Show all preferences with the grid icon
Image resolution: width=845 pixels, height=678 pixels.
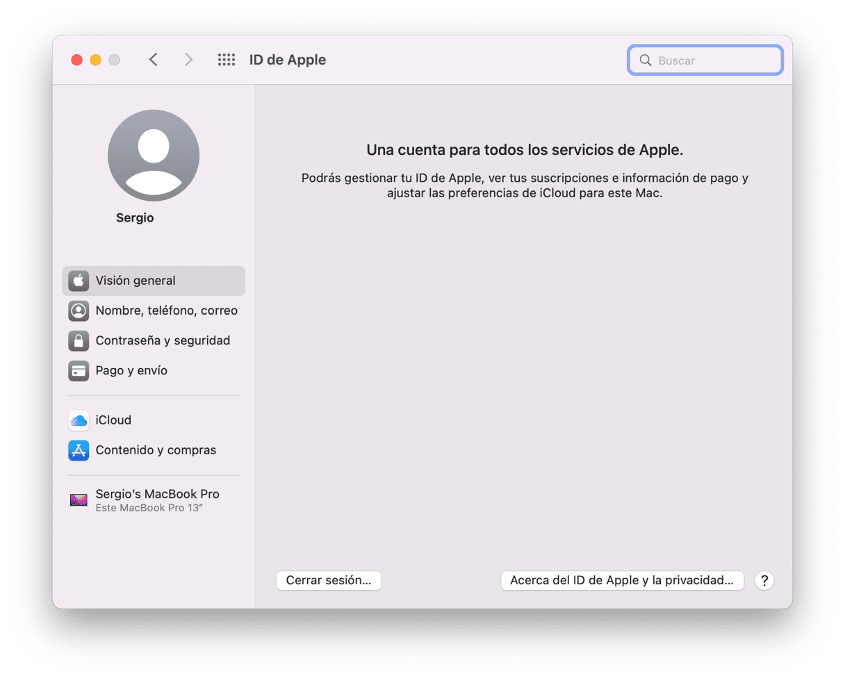click(x=227, y=60)
